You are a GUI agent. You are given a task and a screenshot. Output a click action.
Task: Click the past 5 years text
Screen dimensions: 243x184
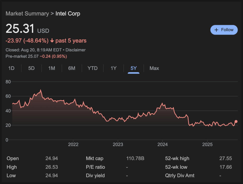(71, 41)
